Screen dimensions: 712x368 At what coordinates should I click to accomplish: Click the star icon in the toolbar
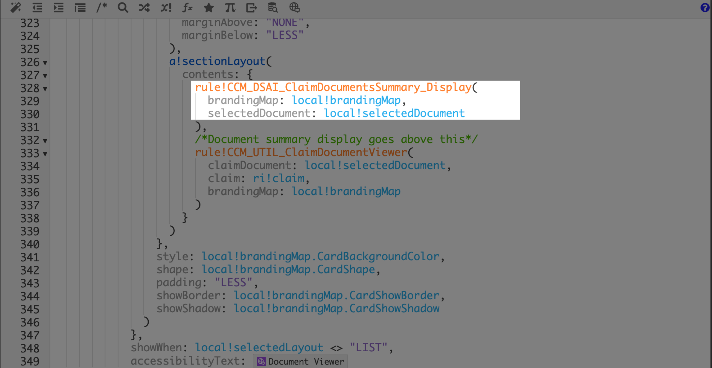pyautogui.click(x=209, y=8)
